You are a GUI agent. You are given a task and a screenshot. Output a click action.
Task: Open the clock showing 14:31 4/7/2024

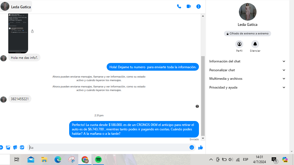(x=259, y=159)
